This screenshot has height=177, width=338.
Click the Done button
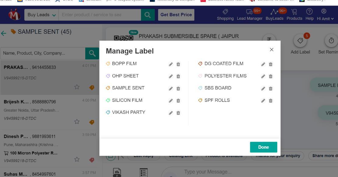pyautogui.click(x=263, y=147)
